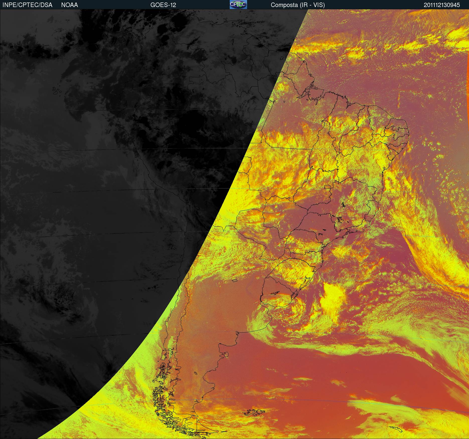
Task: Click the Galapagos Islands outline in the Pacific
Action: click(x=57, y=91)
